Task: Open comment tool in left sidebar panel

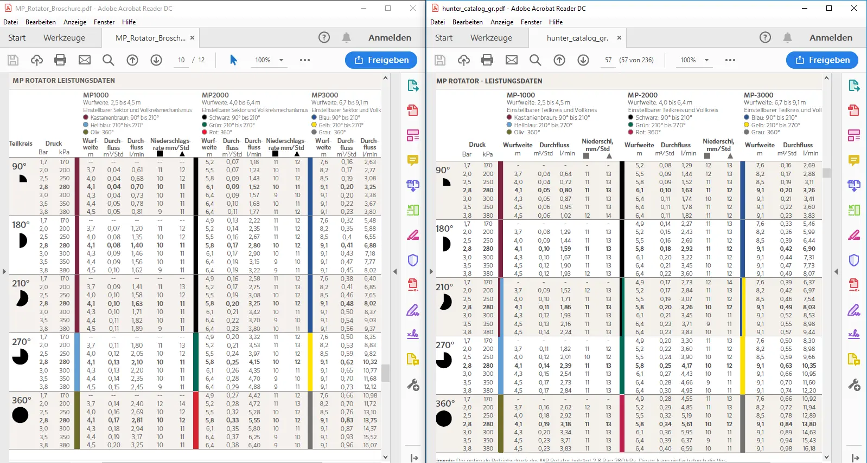Action: [413, 160]
